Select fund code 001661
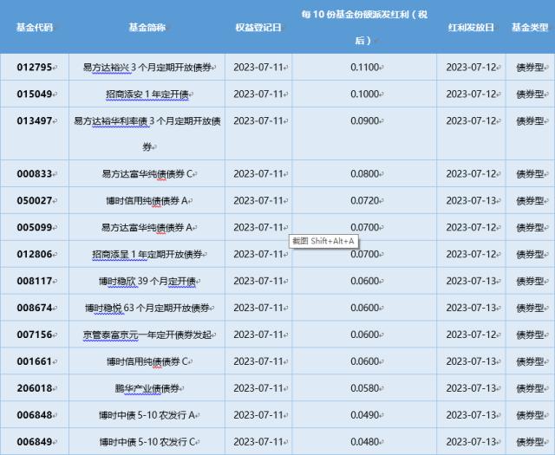The image size is (555, 455). (35, 361)
